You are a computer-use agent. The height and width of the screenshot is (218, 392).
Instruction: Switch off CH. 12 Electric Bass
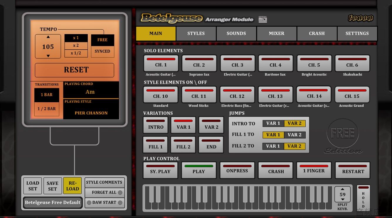[237, 95]
